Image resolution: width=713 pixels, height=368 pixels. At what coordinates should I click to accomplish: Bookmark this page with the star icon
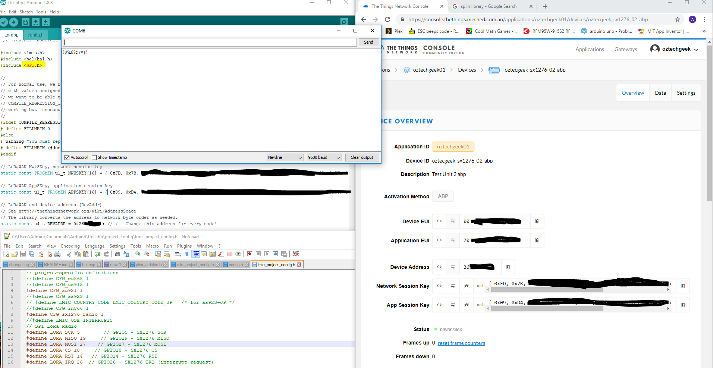pos(678,19)
